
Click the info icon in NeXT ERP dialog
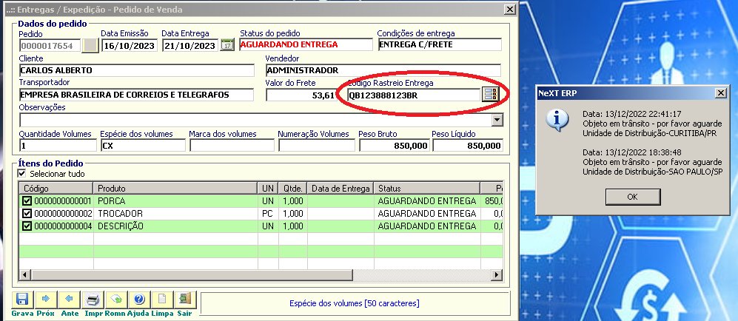pos(557,121)
